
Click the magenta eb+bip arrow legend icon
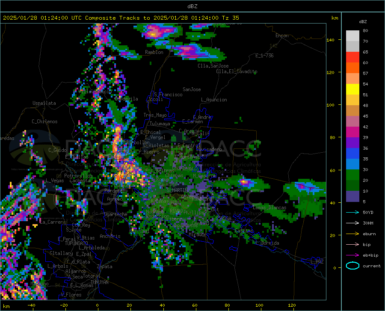coord(352,255)
